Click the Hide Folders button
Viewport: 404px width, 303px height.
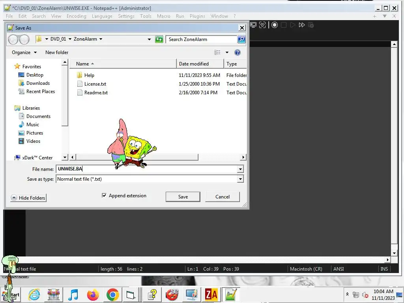[28, 198]
